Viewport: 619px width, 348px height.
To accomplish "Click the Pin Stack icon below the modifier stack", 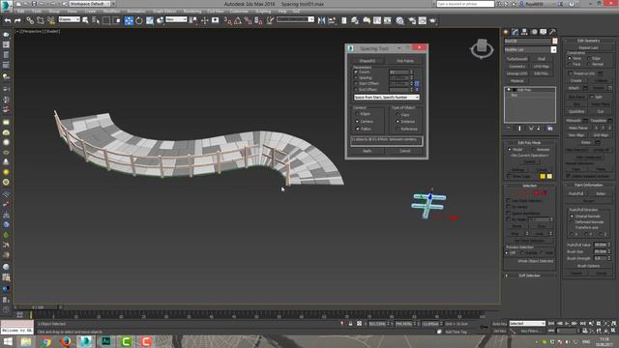I will pos(509,129).
